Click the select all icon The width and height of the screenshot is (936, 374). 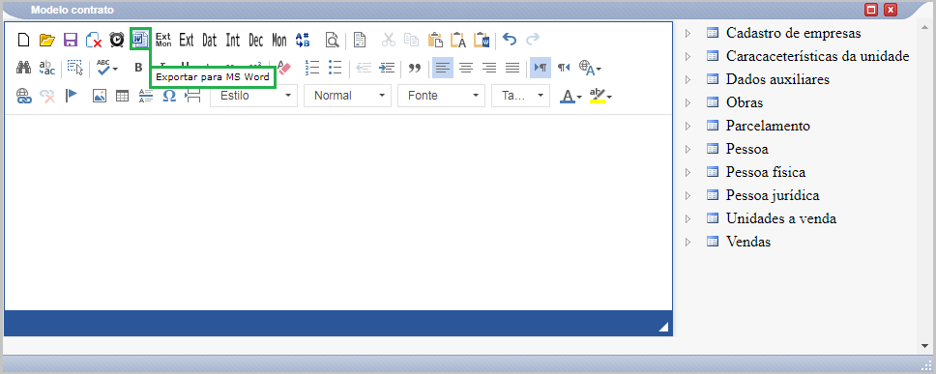[x=74, y=68]
